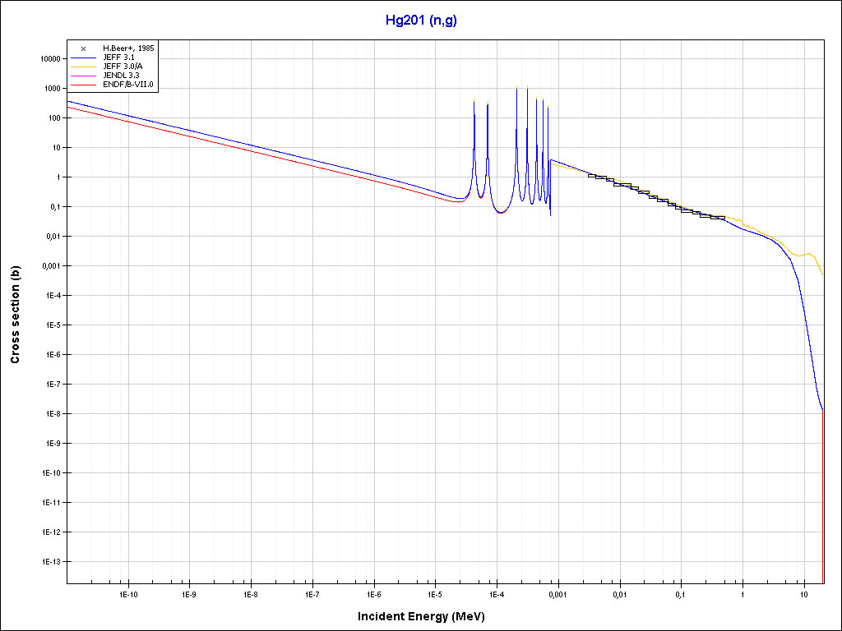Click the Hg201 (n,g) chart title
Image resolution: width=842 pixels, height=631 pixels.
pyautogui.click(x=421, y=21)
